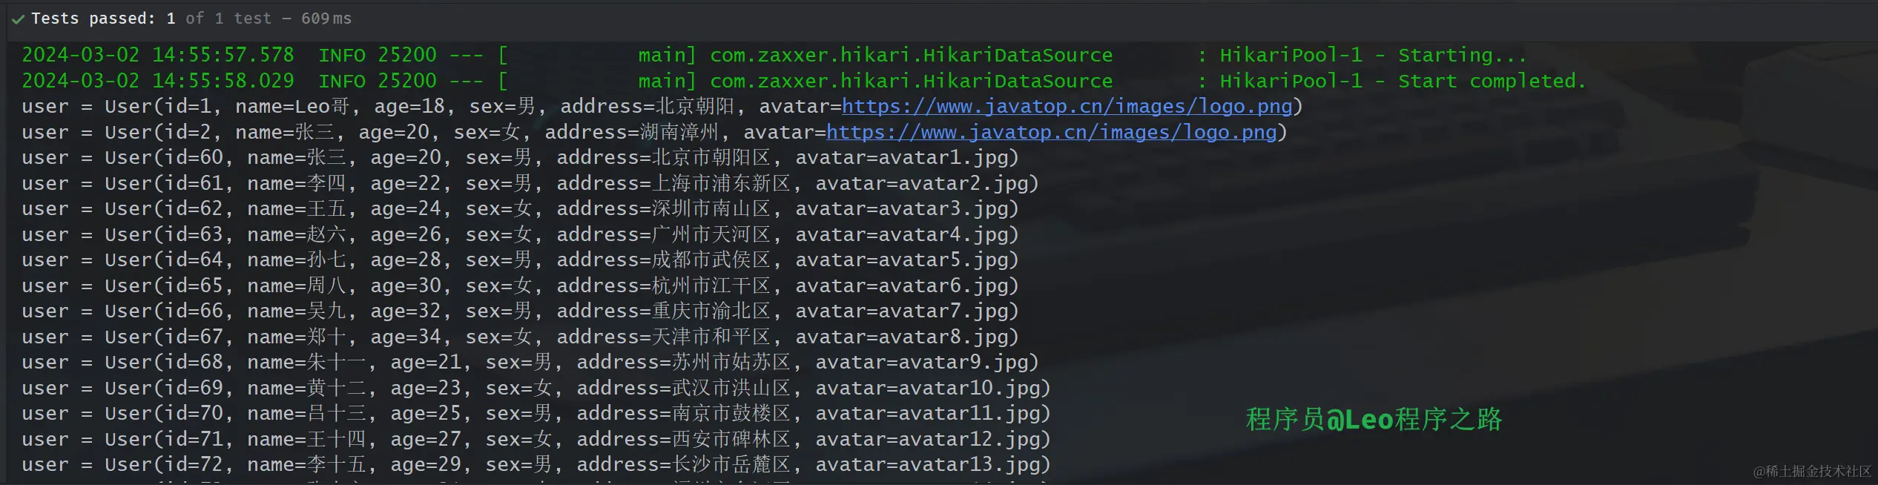Click the output row for User id=68 朱十一
This screenshot has width=1878, height=485.
(530, 363)
